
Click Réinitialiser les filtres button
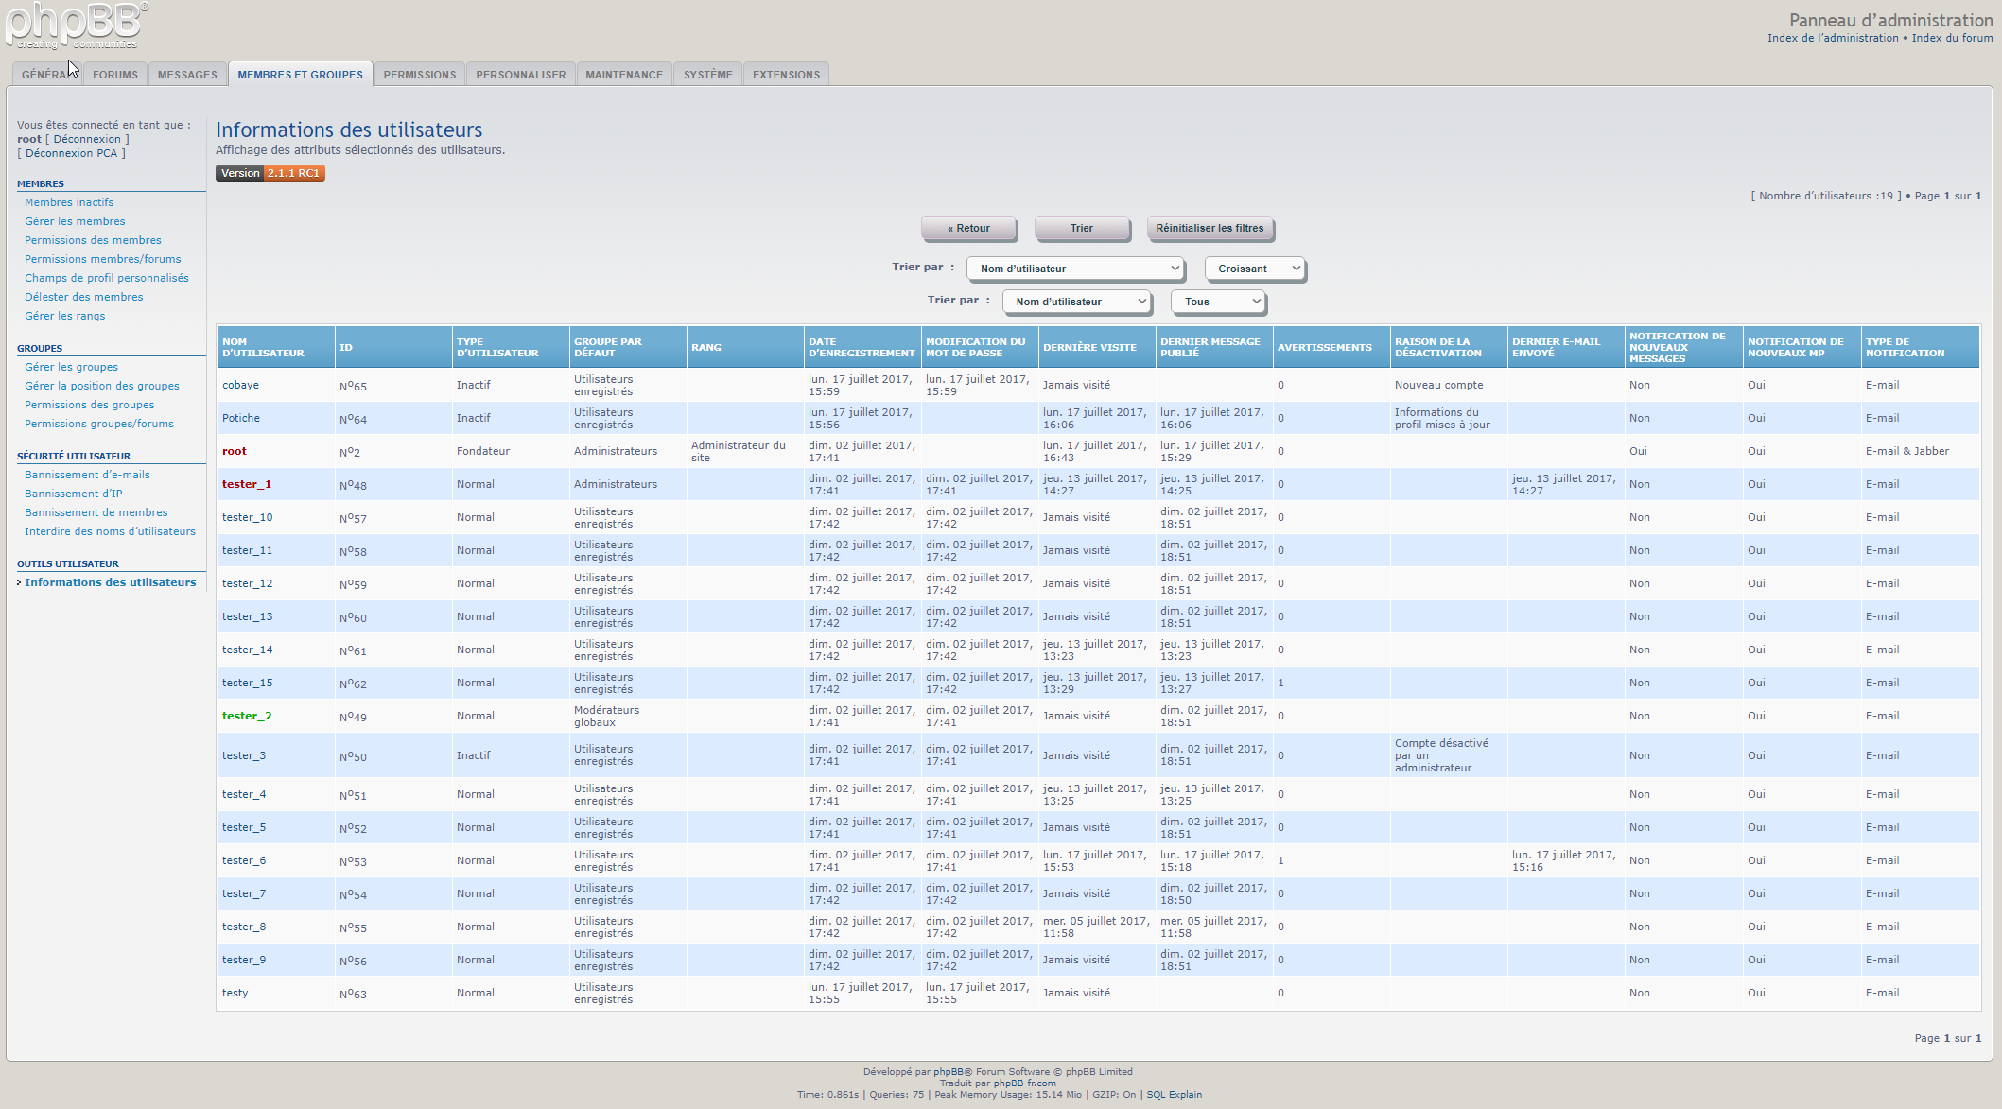pos(1210,228)
